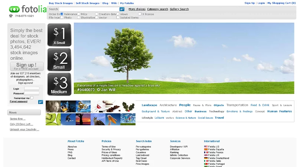
Task: Click the France flag icon
Action: (x=206, y=152)
